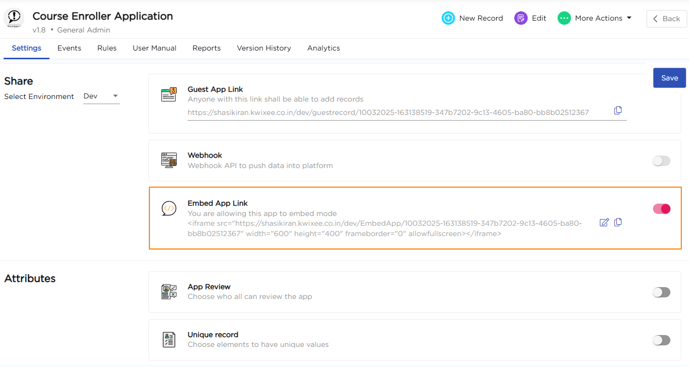Go to the Analytics tab
Viewport: 689px width, 367px height.
tap(324, 48)
